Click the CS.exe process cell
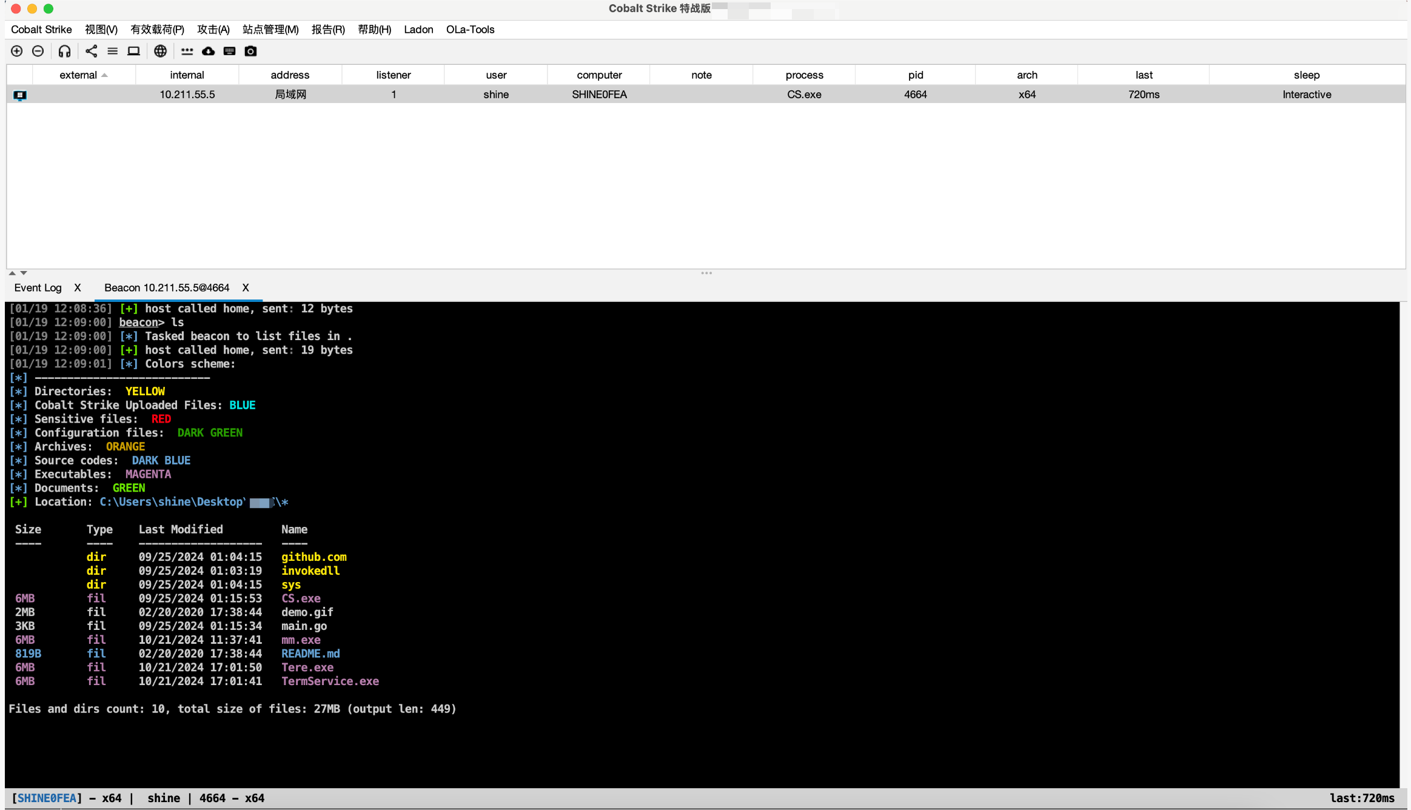 point(804,95)
